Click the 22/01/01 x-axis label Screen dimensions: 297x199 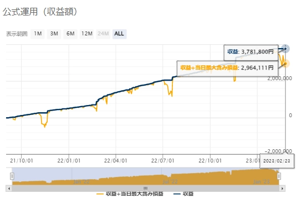point(69,161)
